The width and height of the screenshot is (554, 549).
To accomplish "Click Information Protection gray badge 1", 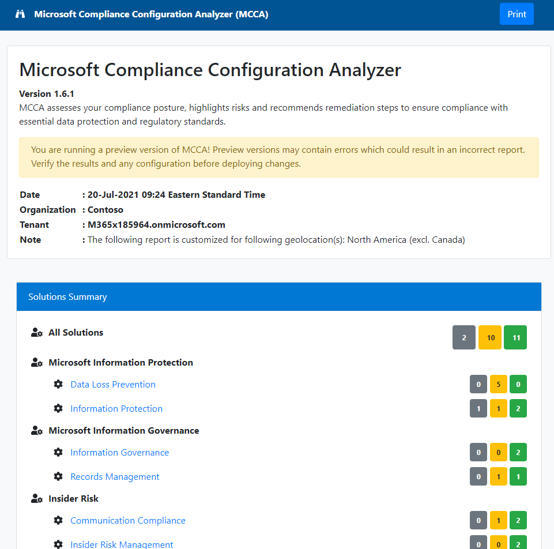I will [x=478, y=408].
